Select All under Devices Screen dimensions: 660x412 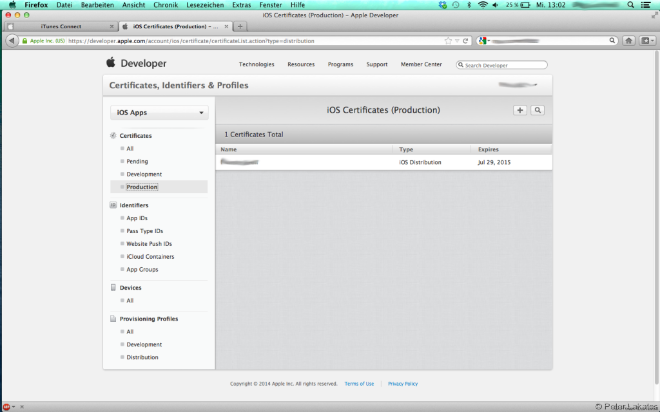coord(130,301)
